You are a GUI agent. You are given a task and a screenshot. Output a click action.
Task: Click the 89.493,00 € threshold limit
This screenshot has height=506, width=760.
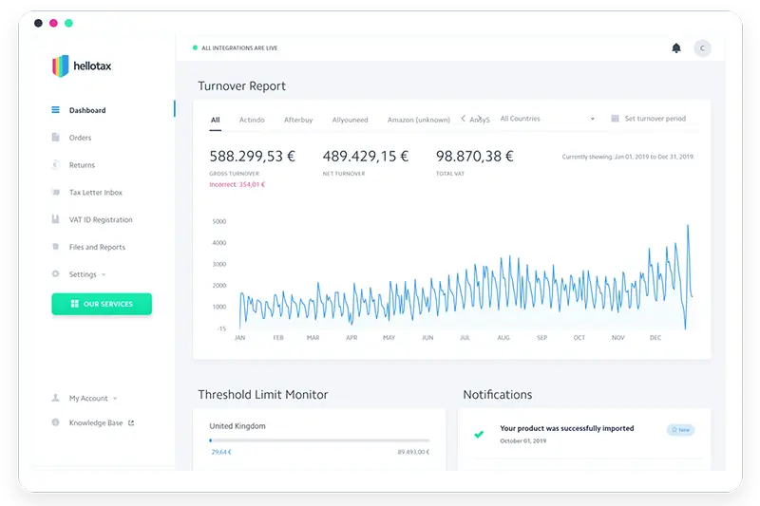pyautogui.click(x=413, y=452)
